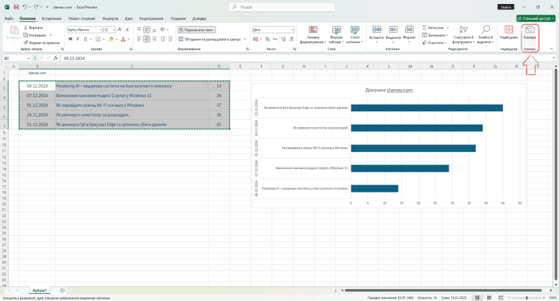Open the font size 12 dropdown
Image resolution: width=559 pixels, height=301 pixels.
(x=114, y=29)
